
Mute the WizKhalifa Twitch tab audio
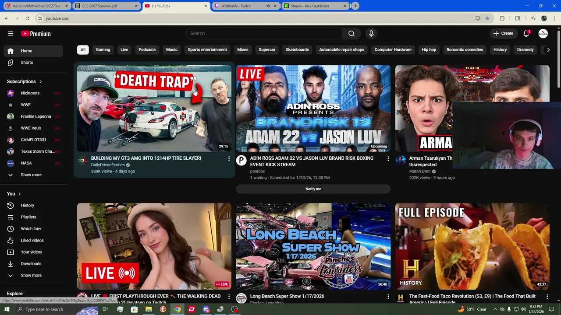coord(268,6)
